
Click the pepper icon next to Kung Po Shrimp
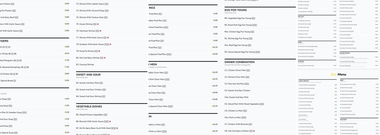click(x=99, y=51)
